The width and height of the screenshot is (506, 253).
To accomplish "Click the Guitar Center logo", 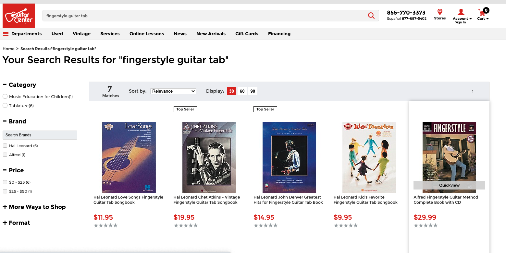I will click(x=19, y=16).
